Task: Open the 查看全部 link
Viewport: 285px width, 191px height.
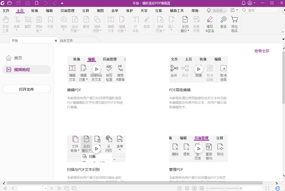Action: coord(262,51)
